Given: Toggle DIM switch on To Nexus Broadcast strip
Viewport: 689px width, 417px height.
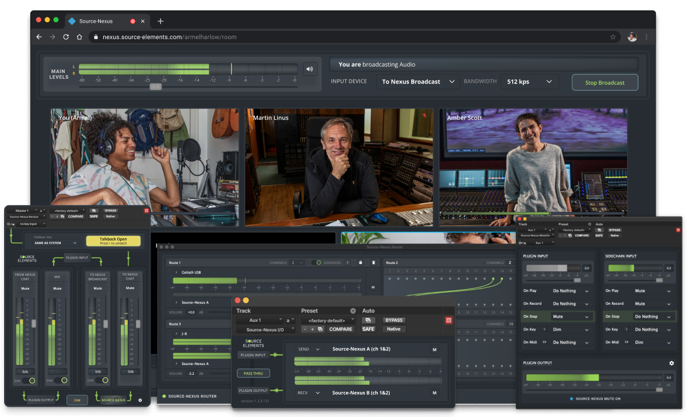Looking at the screenshot, I should [103, 380].
